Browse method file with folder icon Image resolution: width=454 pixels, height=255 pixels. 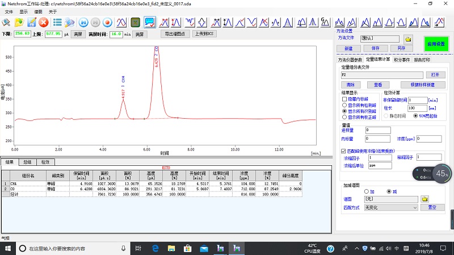(408, 39)
